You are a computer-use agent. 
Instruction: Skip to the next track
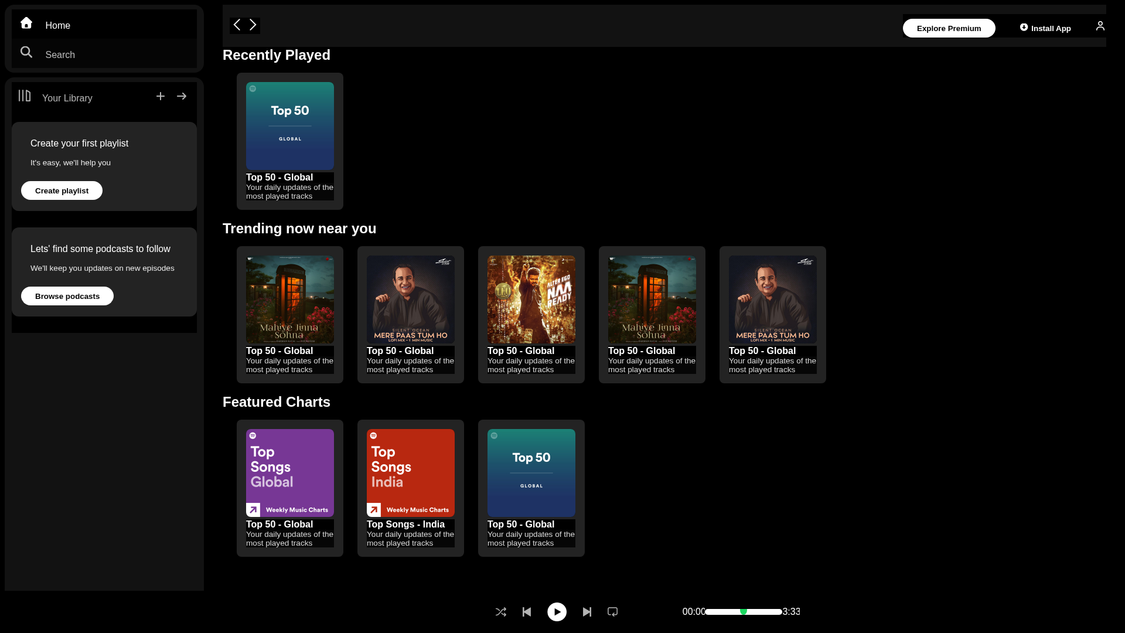click(587, 612)
